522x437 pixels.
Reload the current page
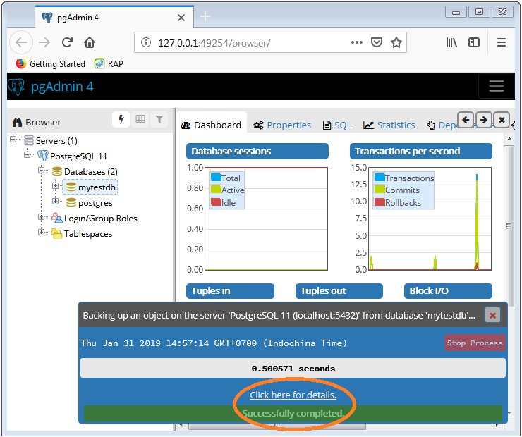click(67, 42)
